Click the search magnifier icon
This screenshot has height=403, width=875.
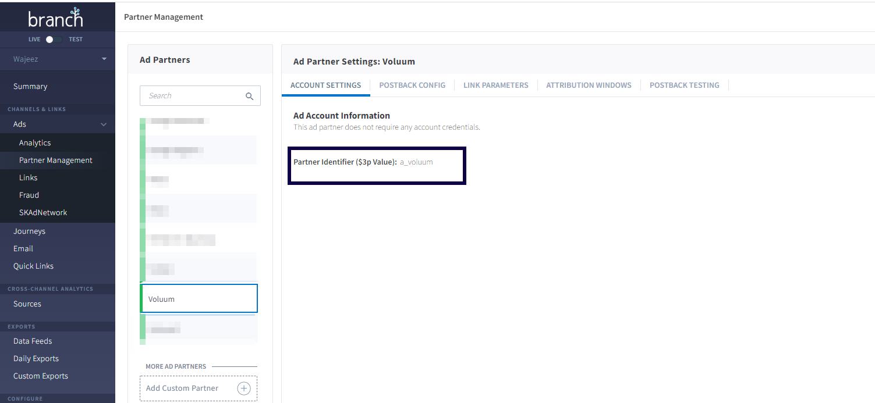250,97
